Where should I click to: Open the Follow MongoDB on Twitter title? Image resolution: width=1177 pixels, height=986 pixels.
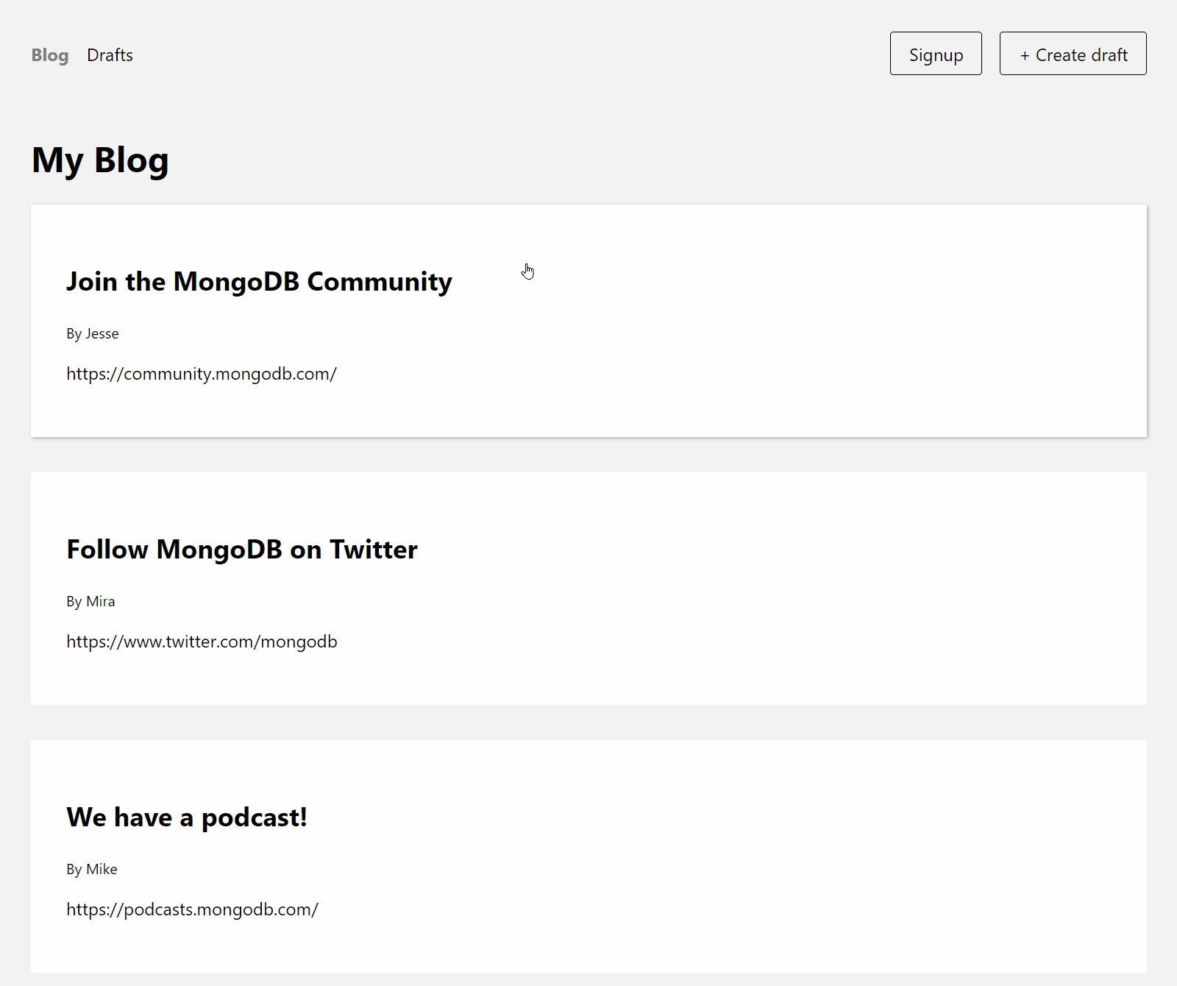[x=242, y=550]
